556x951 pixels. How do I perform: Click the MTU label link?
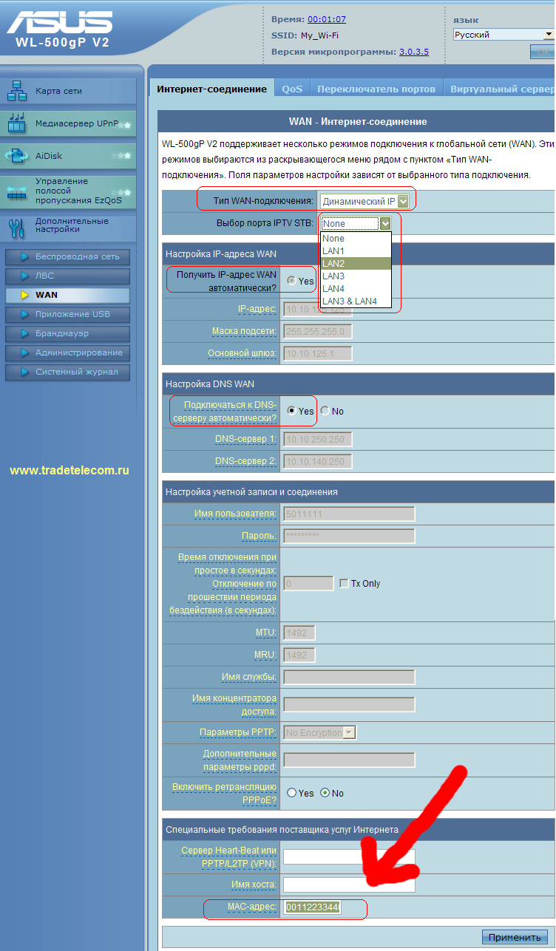pyautogui.click(x=265, y=633)
